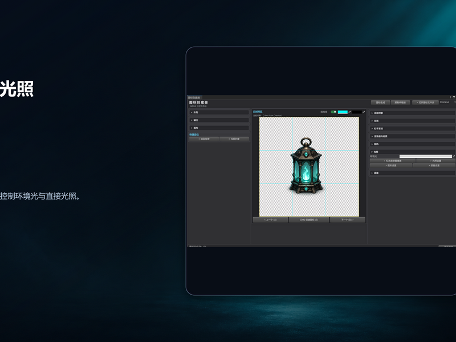The width and height of the screenshot is (456, 342).
Task: Click the middle top toolbar button
Action: [x=401, y=103]
